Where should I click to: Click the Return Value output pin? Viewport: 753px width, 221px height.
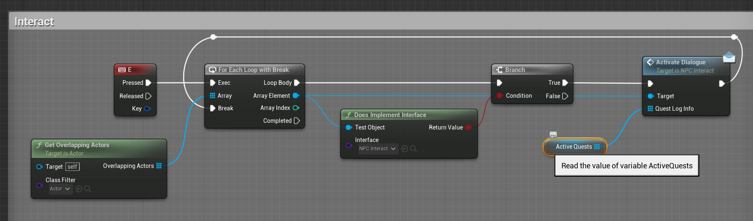469,127
